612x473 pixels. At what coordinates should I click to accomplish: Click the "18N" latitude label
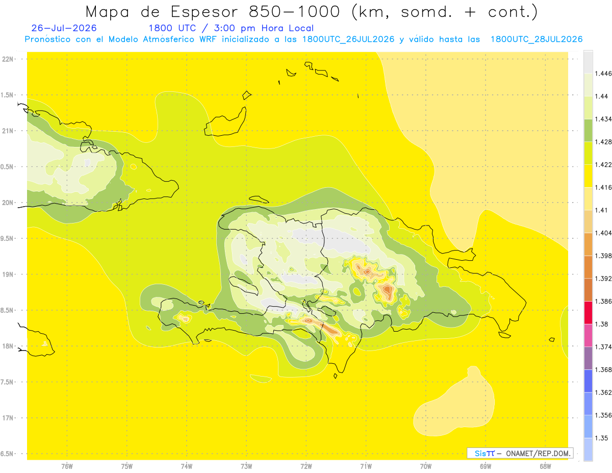9,346
